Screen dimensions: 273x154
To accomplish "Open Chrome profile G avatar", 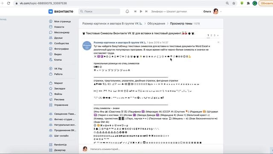I will coord(255,3).
